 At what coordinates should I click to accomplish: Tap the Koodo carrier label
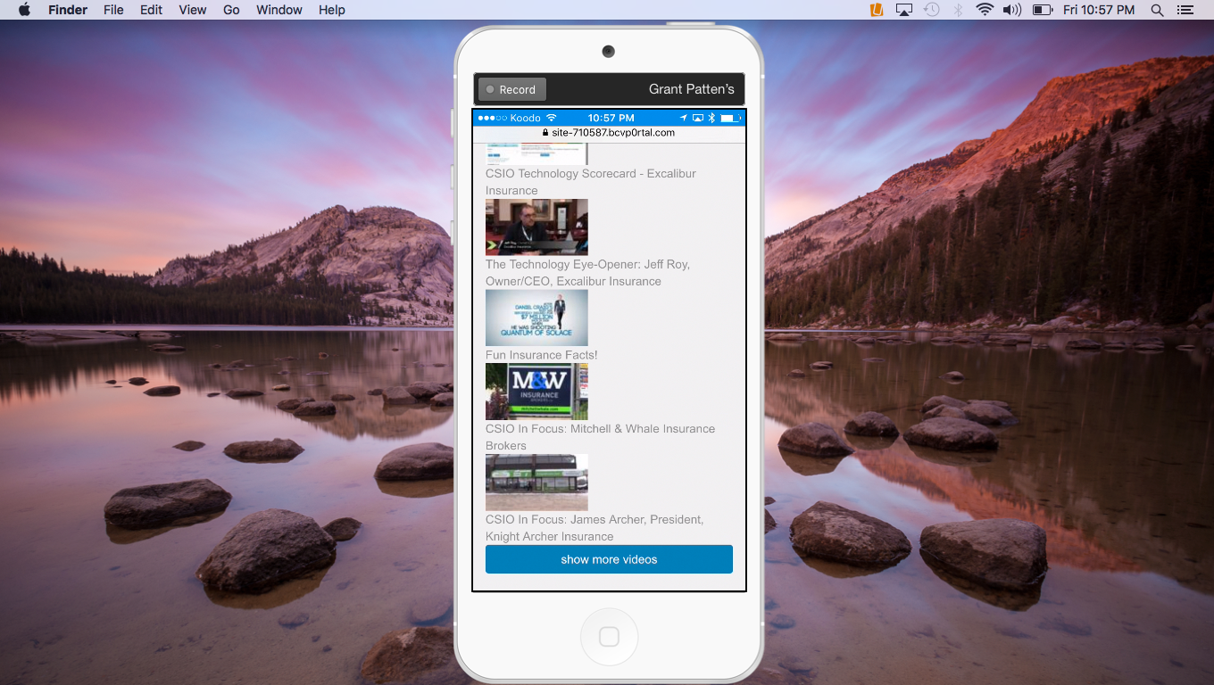point(525,118)
